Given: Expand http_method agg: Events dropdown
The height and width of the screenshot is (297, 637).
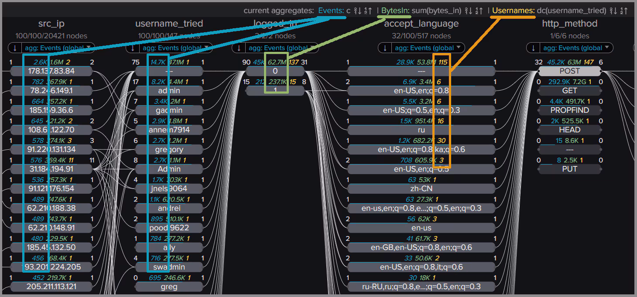Looking at the screenshot, I should pos(575,48).
